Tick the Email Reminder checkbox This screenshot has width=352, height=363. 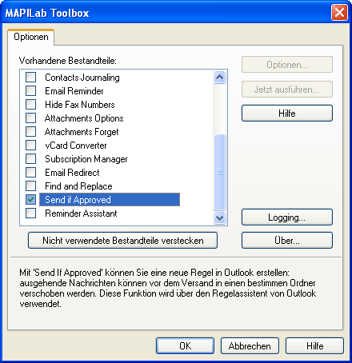[31, 91]
